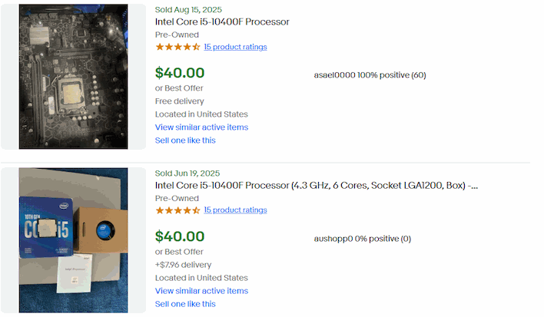Click seller aushopp0's feedback info
The image size is (544, 317).
[363, 238]
